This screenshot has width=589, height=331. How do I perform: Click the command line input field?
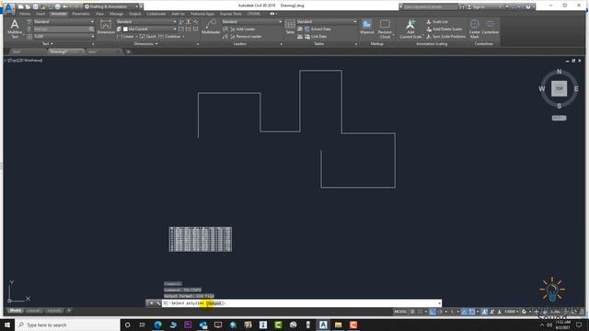(x=301, y=303)
